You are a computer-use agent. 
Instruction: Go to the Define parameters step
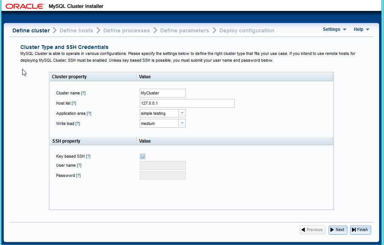(184, 30)
